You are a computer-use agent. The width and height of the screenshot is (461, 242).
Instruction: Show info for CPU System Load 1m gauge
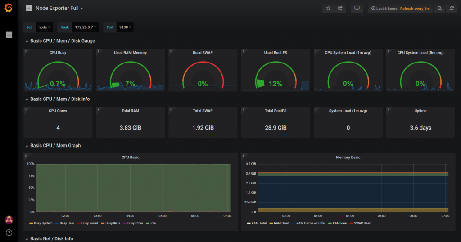click(316, 51)
